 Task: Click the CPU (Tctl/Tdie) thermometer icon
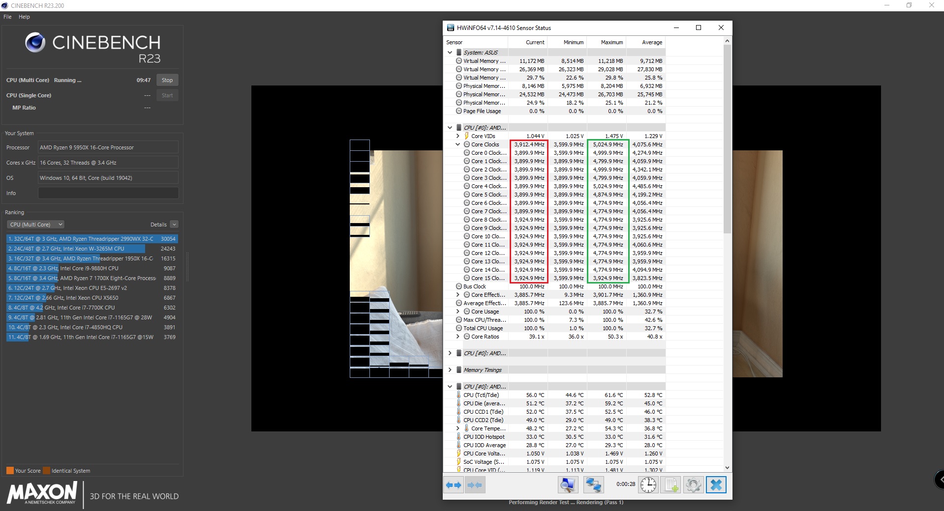point(458,395)
